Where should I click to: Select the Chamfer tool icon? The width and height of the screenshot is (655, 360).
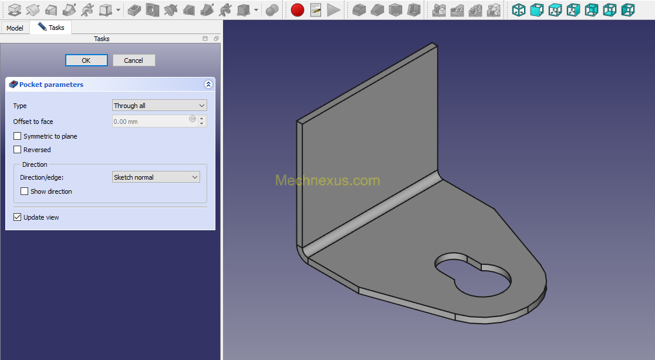click(377, 9)
